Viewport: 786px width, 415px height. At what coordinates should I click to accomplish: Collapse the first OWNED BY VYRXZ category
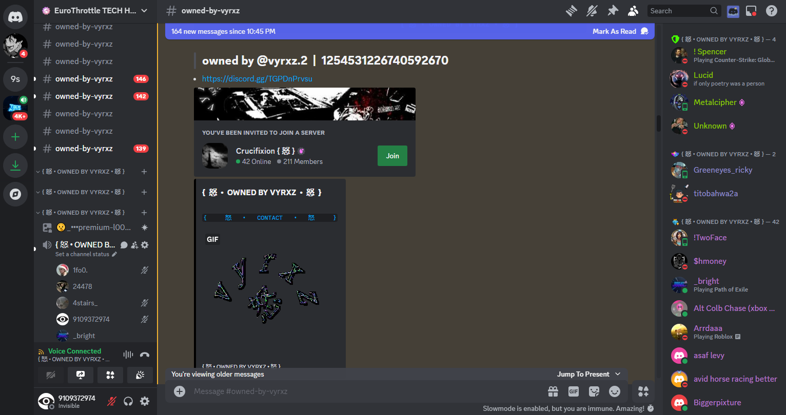(81, 172)
